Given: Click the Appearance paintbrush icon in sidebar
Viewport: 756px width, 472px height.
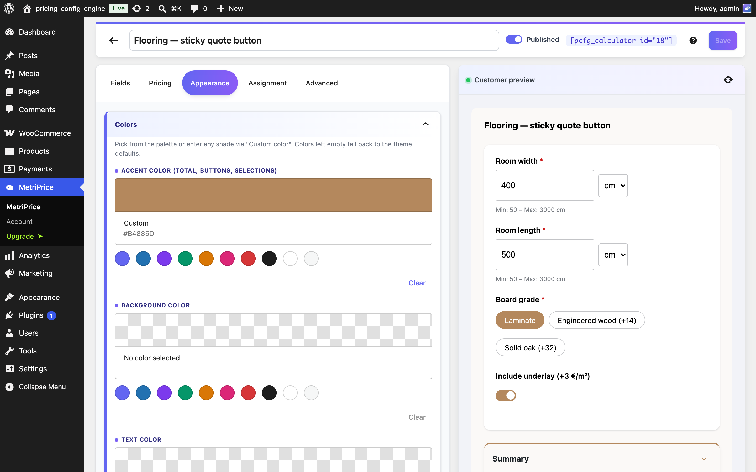Looking at the screenshot, I should point(9,297).
